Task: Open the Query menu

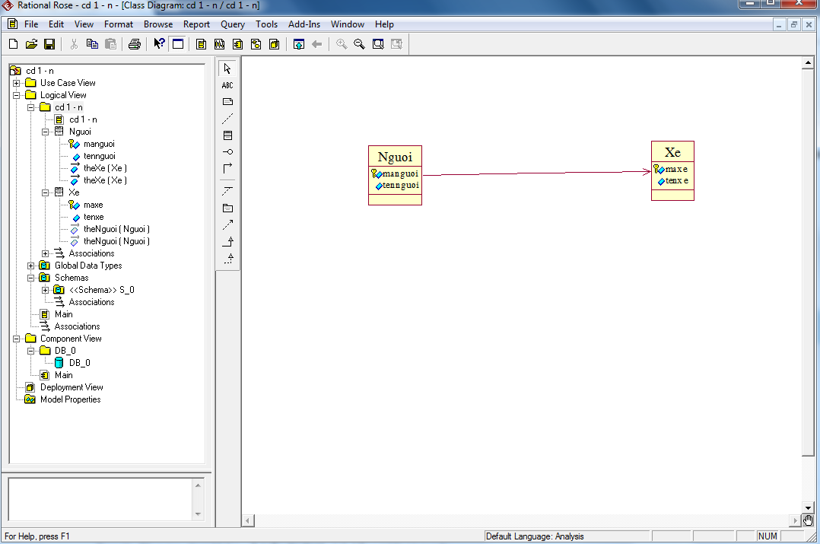Action: pyautogui.click(x=233, y=24)
